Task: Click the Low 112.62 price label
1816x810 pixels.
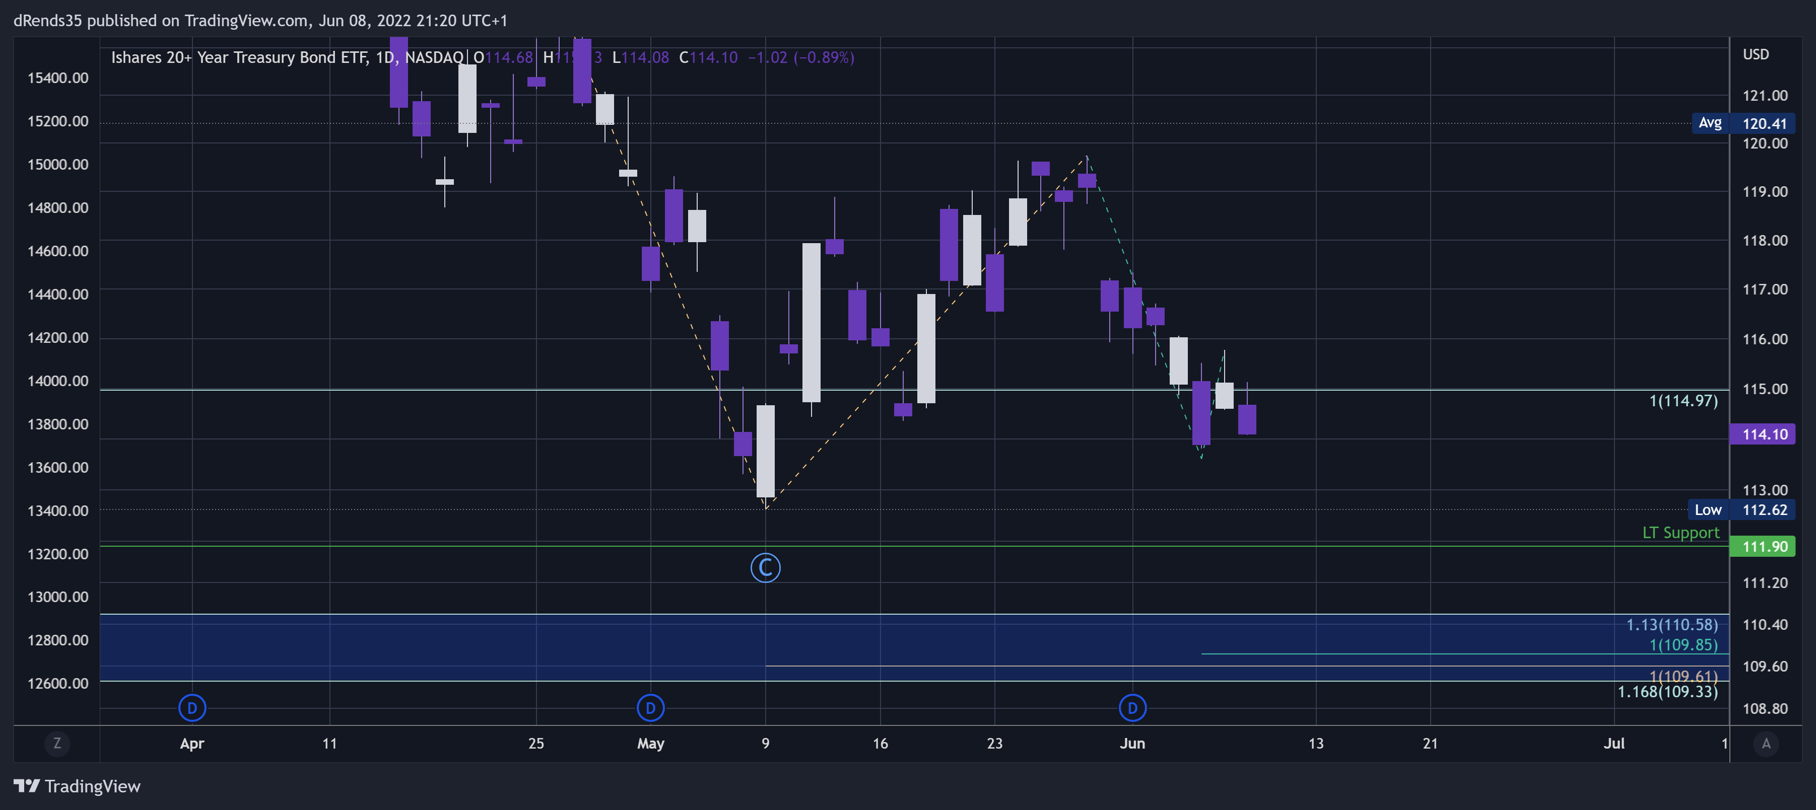Action: click(1742, 509)
